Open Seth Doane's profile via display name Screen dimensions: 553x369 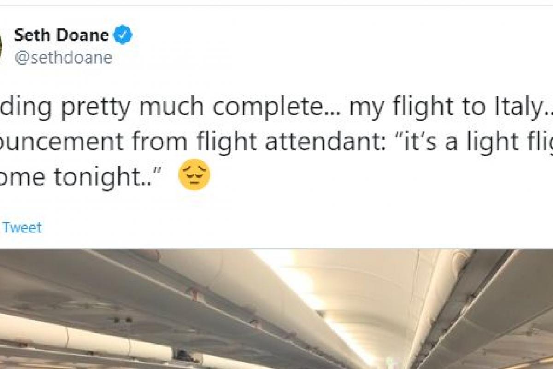[x=61, y=36]
